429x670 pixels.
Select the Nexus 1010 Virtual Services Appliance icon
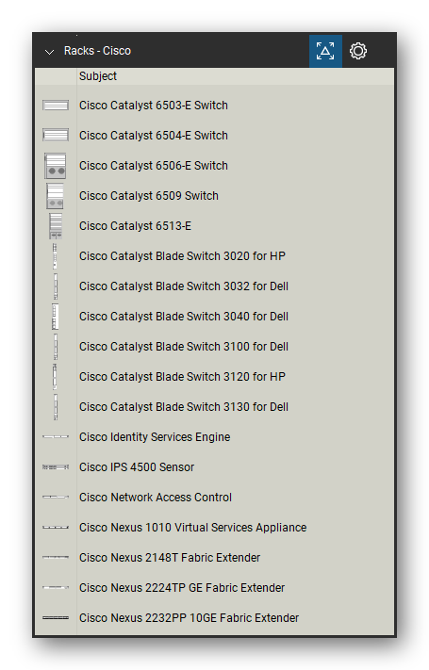click(56, 528)
